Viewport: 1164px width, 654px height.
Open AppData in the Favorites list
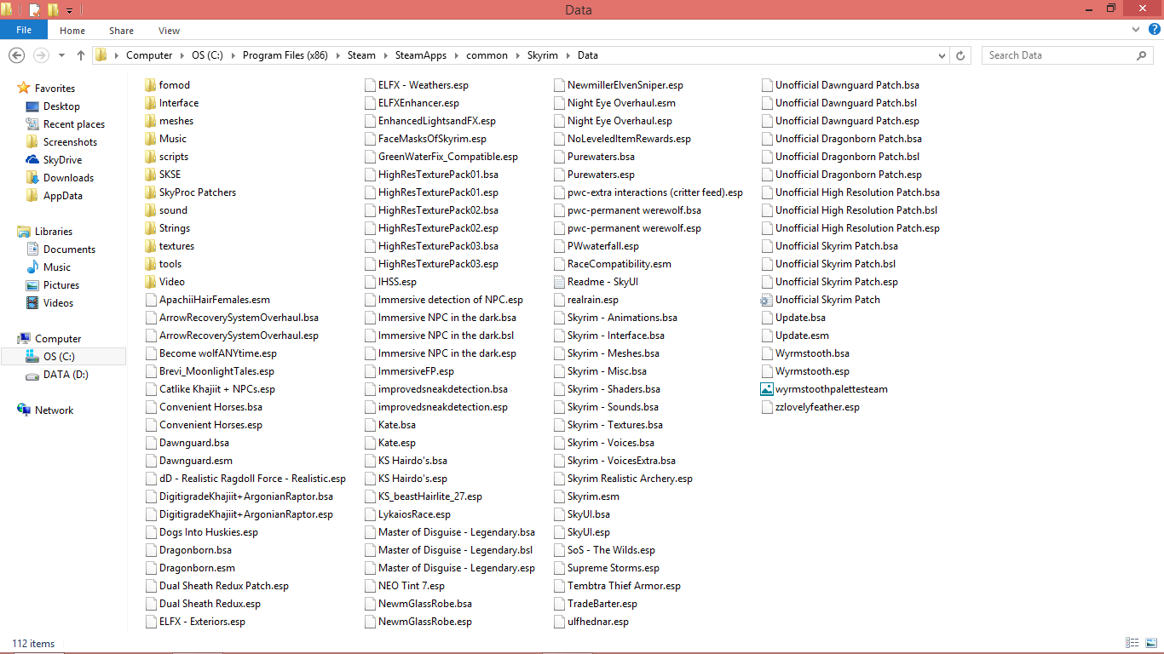(x=63, y=196)
